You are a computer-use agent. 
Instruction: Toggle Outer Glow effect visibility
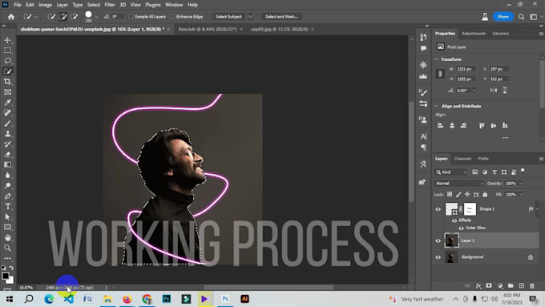[x=461, y=228]
